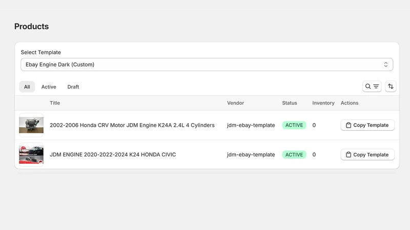Open the Honda CRV engine thumbnail

pos(31,125)
